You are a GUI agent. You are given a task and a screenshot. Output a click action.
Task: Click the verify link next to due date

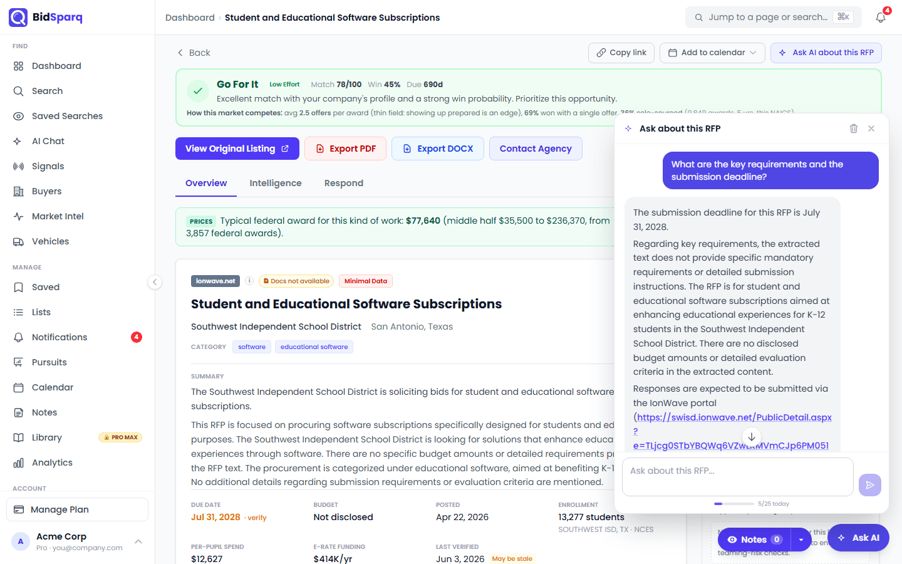click(257, 518)
